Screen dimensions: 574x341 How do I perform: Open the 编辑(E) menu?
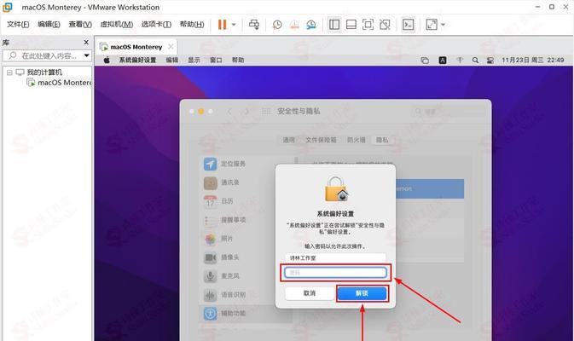tap(49, 25)
